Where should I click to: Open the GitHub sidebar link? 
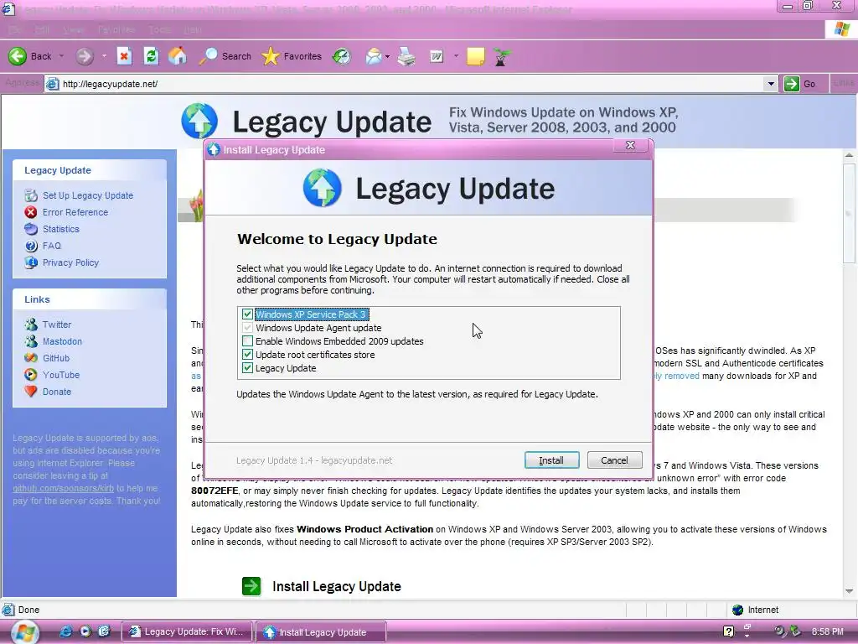[56, 358]
